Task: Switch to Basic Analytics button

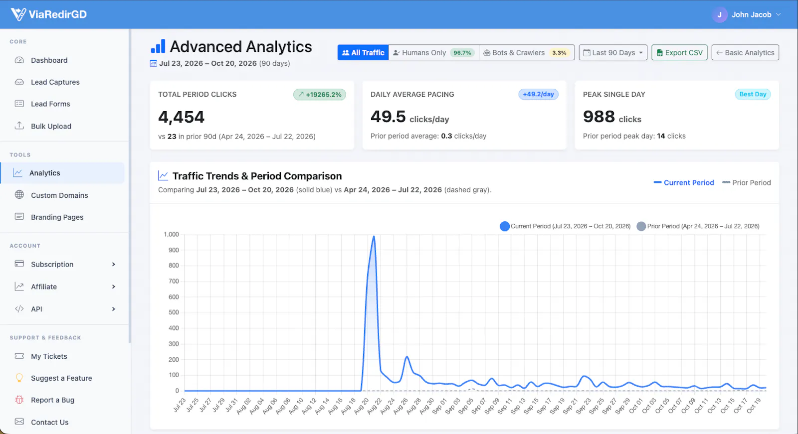Action: click(x=745, y=52)
